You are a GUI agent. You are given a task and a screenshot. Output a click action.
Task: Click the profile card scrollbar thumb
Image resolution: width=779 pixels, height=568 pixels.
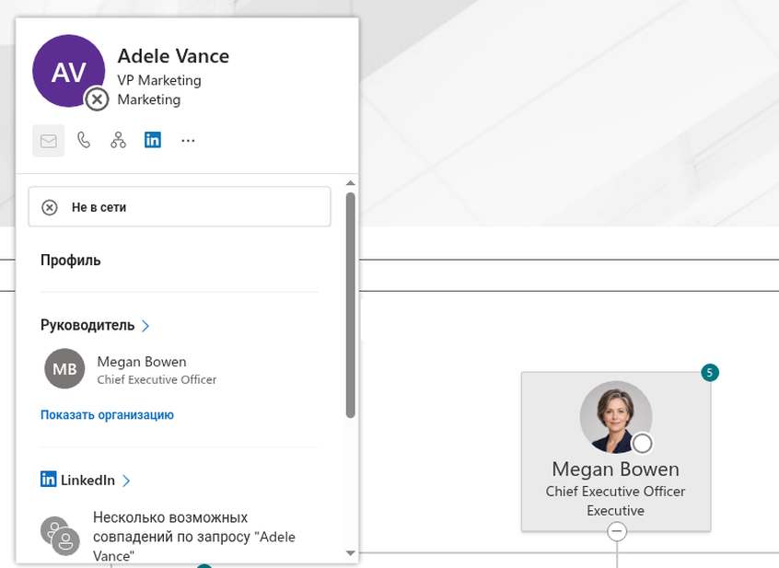(x=350, y=305)
